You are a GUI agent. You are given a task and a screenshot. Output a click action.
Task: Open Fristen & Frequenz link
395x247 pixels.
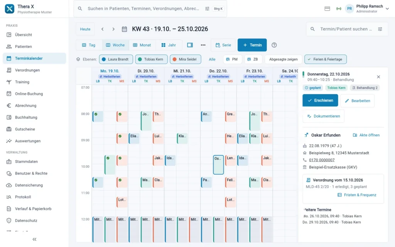[357, 195]
